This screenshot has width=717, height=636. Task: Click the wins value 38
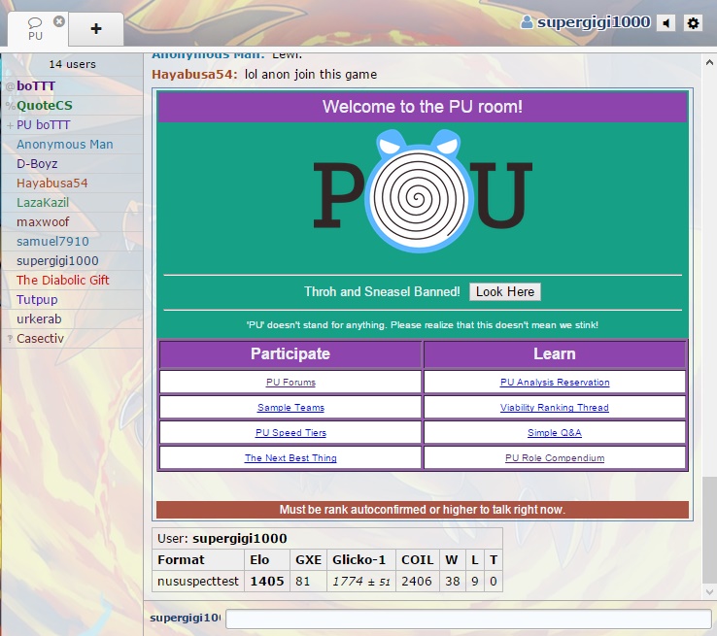[x=452, y=582]
